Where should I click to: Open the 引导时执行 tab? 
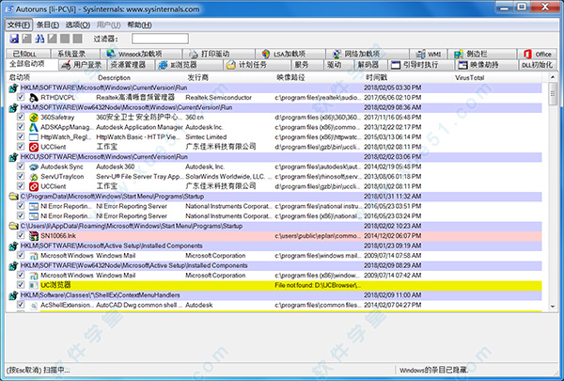pyautogui.click(x=421, y=65)
